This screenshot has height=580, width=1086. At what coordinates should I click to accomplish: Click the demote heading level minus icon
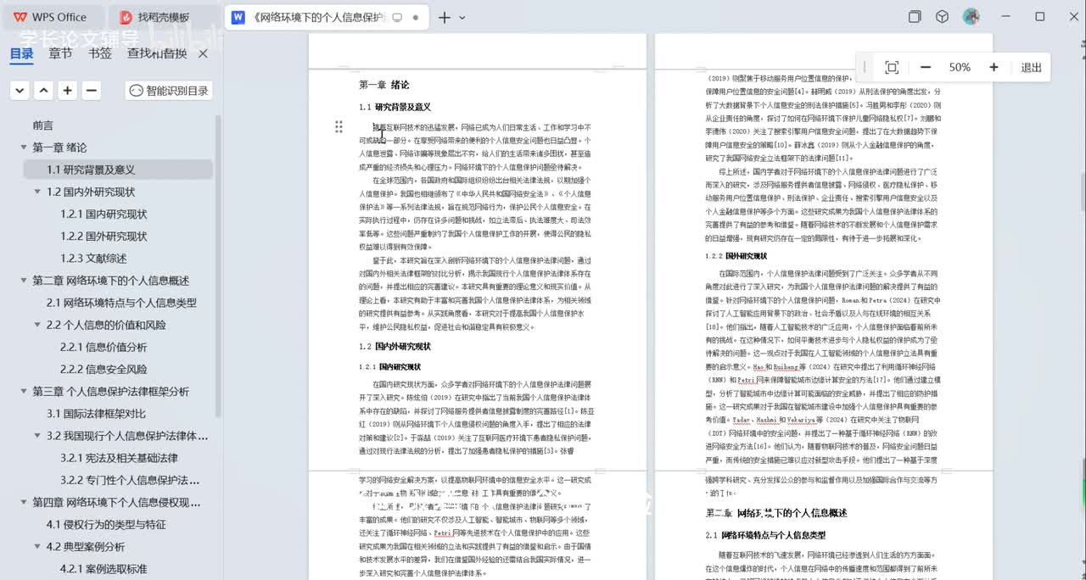pos(92,91)
